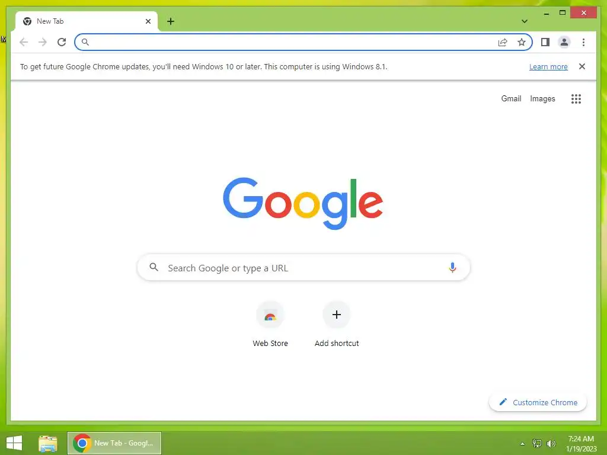Open a new tab with the plus button

point(171,21)
